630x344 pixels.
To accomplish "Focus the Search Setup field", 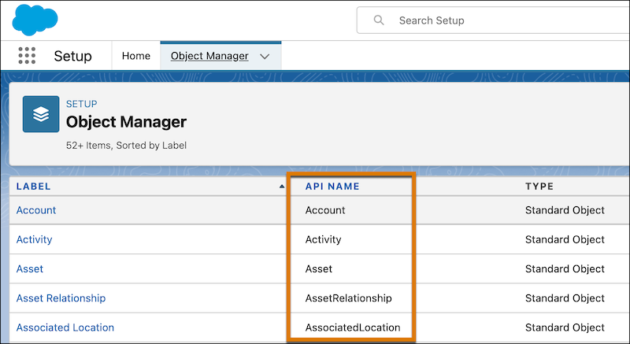I will (x=493, y=20).
